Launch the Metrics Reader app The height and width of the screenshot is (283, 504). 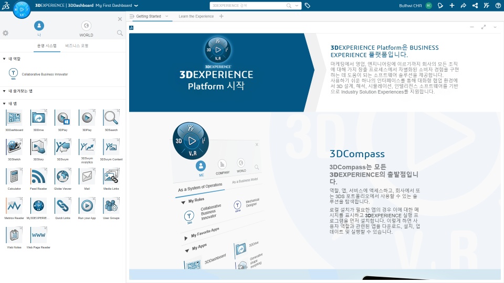pyautogui.click(x=14, y=206)
